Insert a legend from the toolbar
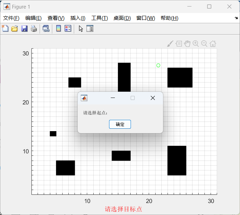This screenshot has height=215, width=240. point(68,29)
